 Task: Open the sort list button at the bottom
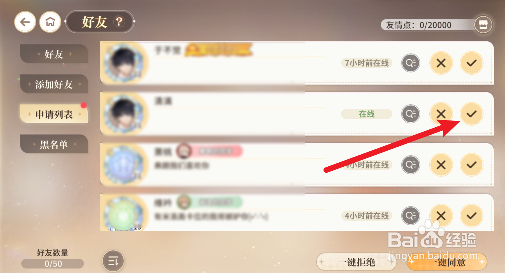(113, 261)
